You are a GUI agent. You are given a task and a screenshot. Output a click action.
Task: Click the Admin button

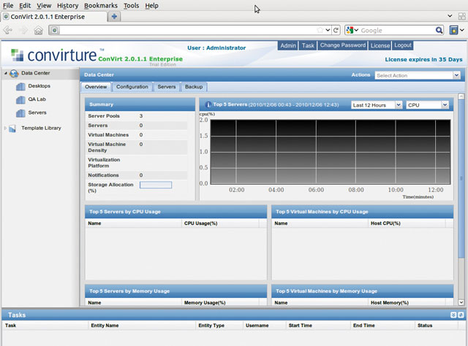coord(288,45)
